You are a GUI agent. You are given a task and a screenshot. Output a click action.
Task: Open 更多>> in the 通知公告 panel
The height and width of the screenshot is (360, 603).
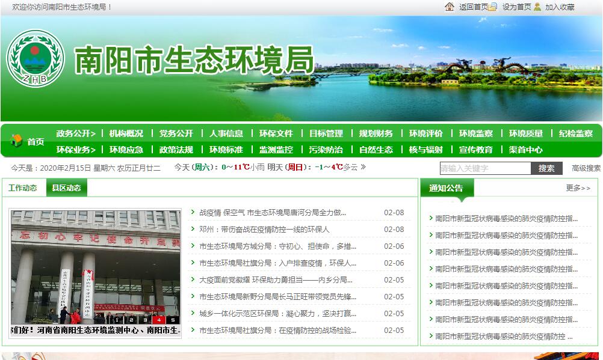(x=578, y=188)
